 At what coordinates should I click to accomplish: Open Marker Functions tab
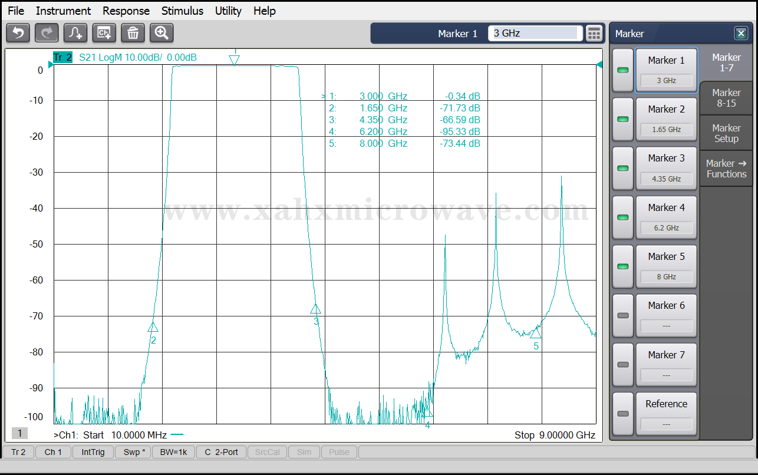coord(726,169)
